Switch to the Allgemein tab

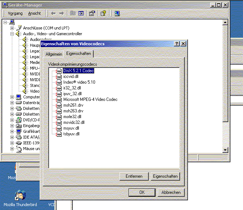[54, 54]
